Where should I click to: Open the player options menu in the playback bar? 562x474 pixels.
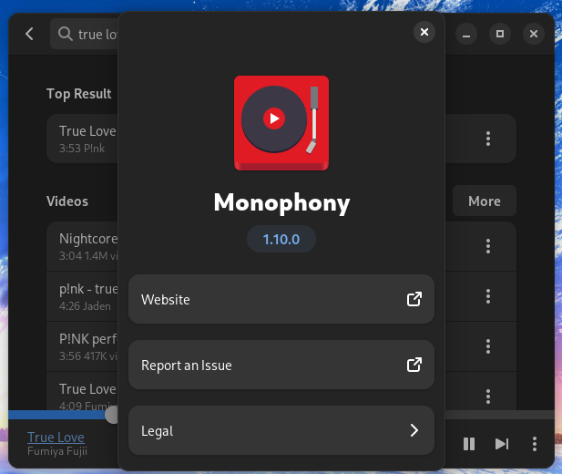[x=535, y=444]
